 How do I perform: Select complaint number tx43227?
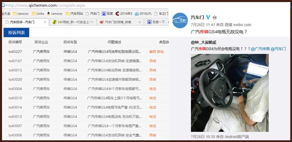(15, 52)
